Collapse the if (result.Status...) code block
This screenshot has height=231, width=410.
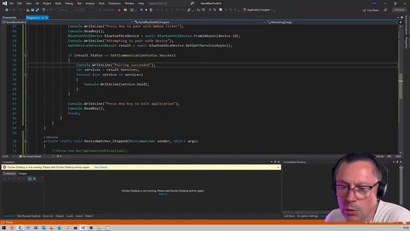26,55
